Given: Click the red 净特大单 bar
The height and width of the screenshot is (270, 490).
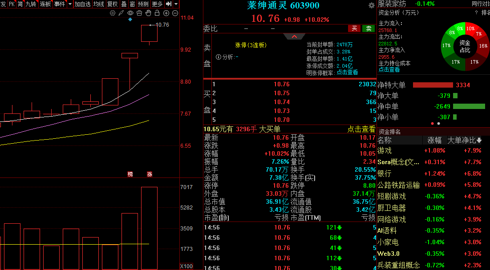Looking at the screenshot, I should pyautogui.click(x=433, y=85).
